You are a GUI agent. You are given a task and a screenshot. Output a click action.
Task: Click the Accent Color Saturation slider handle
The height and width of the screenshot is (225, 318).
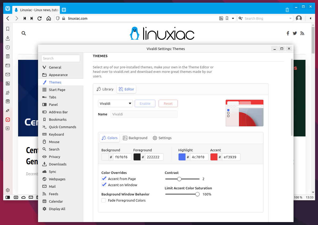click(197, 194)
